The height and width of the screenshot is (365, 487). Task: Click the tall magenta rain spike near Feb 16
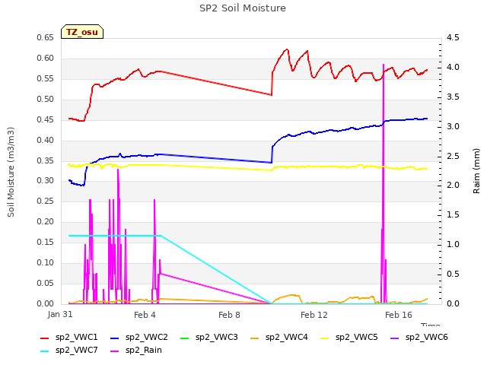tap(384, 183)
